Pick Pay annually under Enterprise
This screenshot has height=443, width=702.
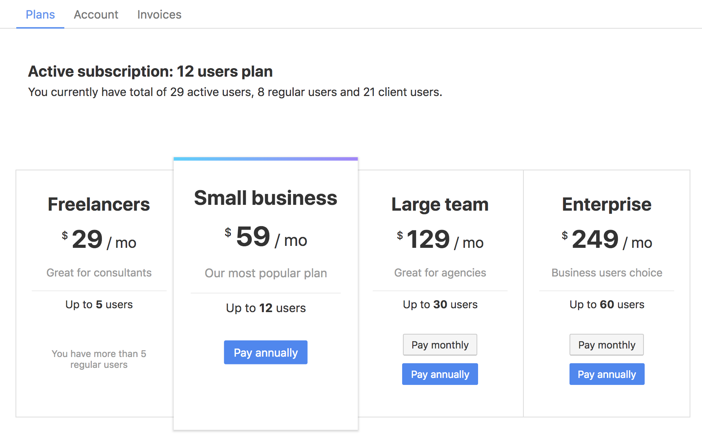[607, 374]
